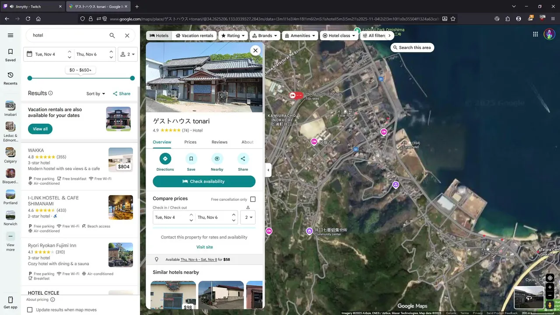
Task: Close the tonari place panel
Action: coord(255,50)
